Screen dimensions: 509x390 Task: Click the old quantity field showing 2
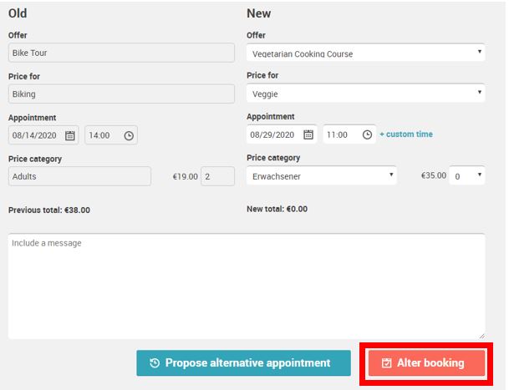(217, 176)
